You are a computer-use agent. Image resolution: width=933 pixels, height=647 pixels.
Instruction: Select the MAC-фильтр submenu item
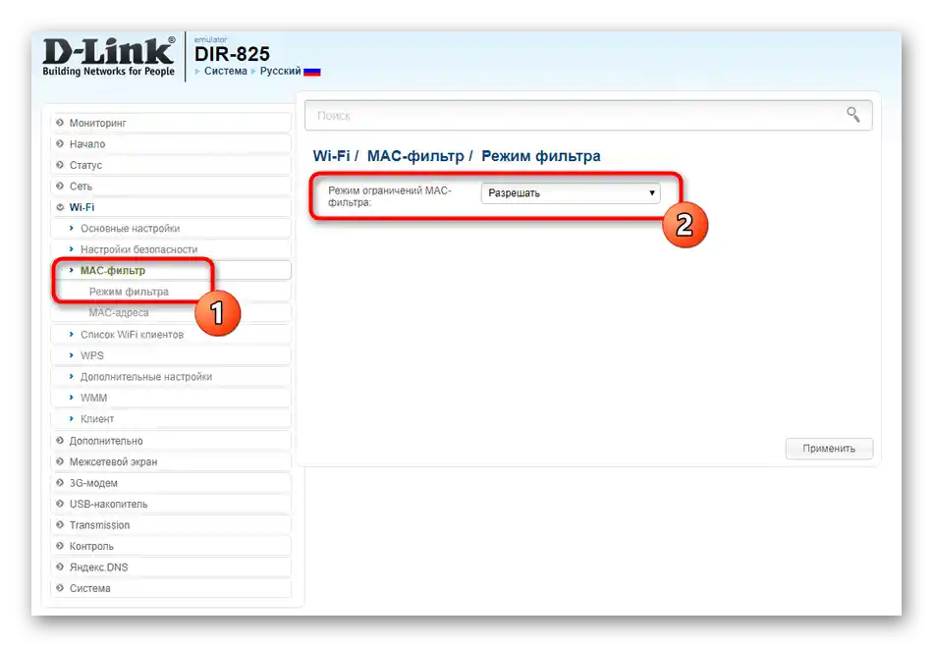coord(171,271)
